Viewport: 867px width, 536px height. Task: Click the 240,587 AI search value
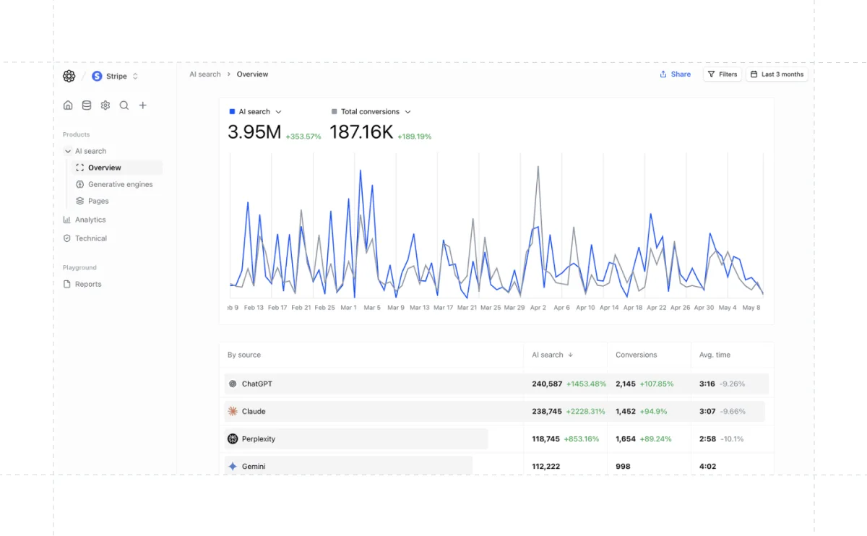(x=547, y=384)
